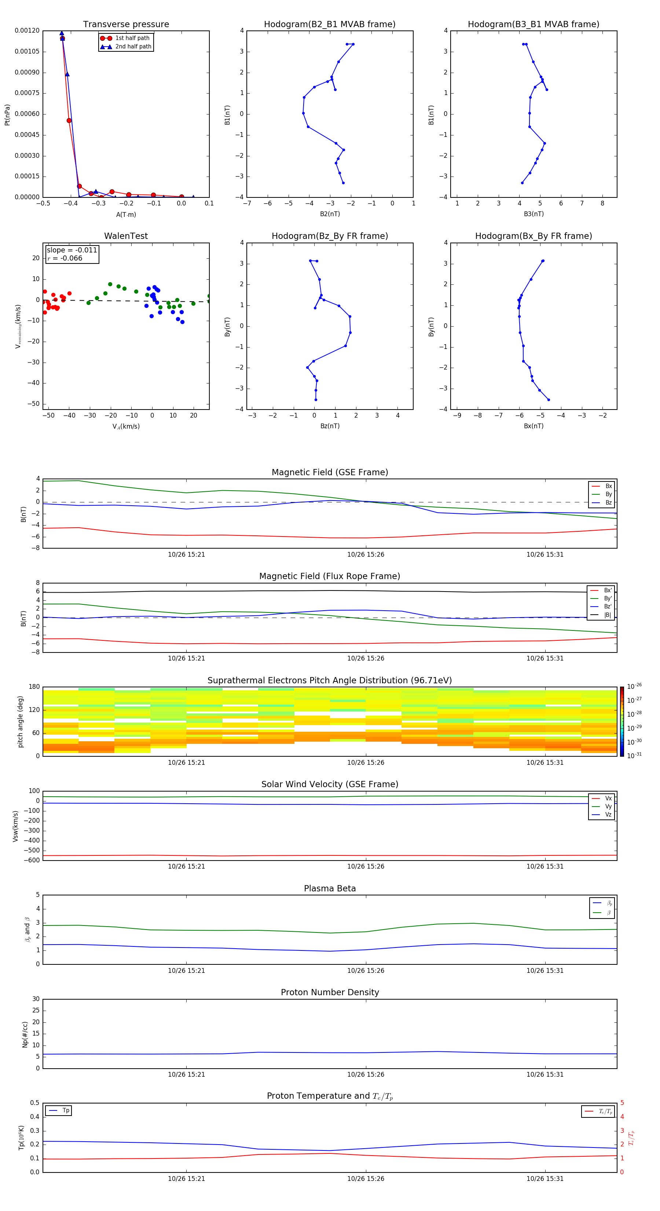The height and width of the screenshot is (1211, 660).
Task: Click the 'Proton Temperature and Te/Tp' title
Action: 330,1096
